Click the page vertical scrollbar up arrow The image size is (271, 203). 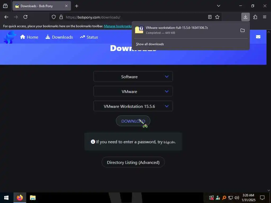pos(269,32)
